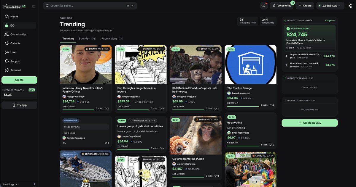Click All open link in Highest Value panel
The width and height of the screenshot is (356, 187).
click(330, 20)
